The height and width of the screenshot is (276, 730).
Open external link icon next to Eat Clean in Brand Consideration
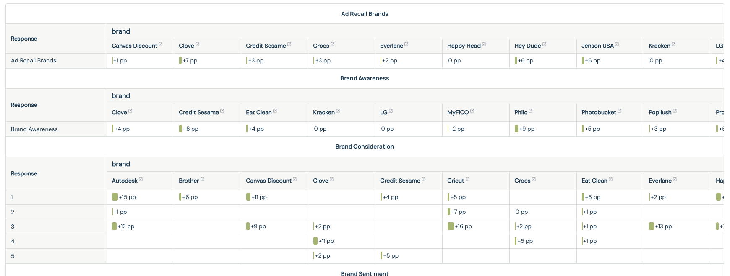[610, 179]
